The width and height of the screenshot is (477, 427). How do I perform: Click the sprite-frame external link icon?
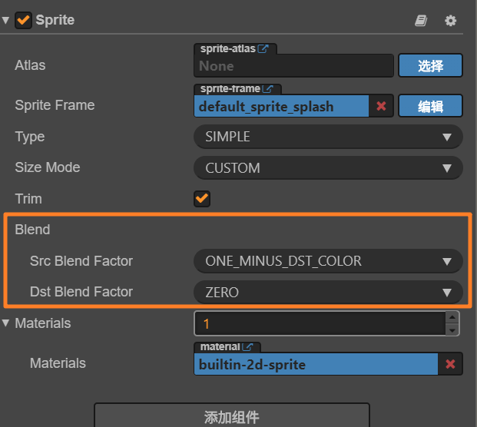[268, 89]
